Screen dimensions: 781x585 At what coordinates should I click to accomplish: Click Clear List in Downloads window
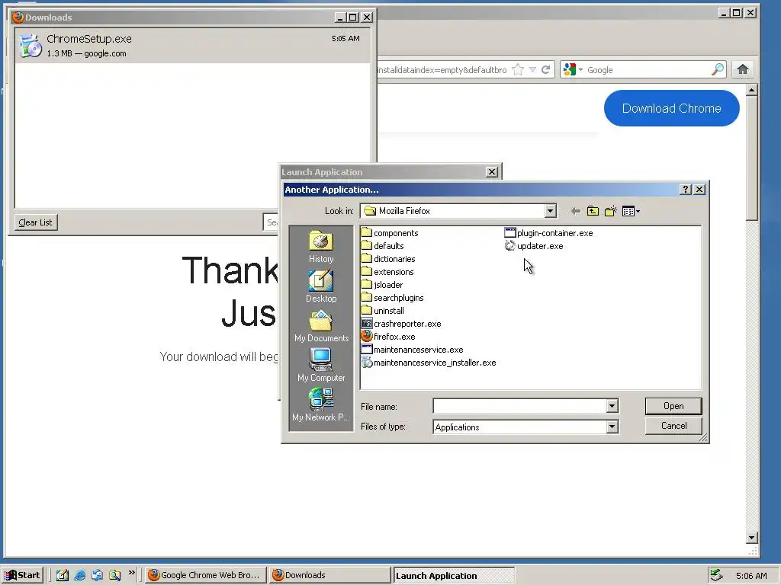(35, 222)
